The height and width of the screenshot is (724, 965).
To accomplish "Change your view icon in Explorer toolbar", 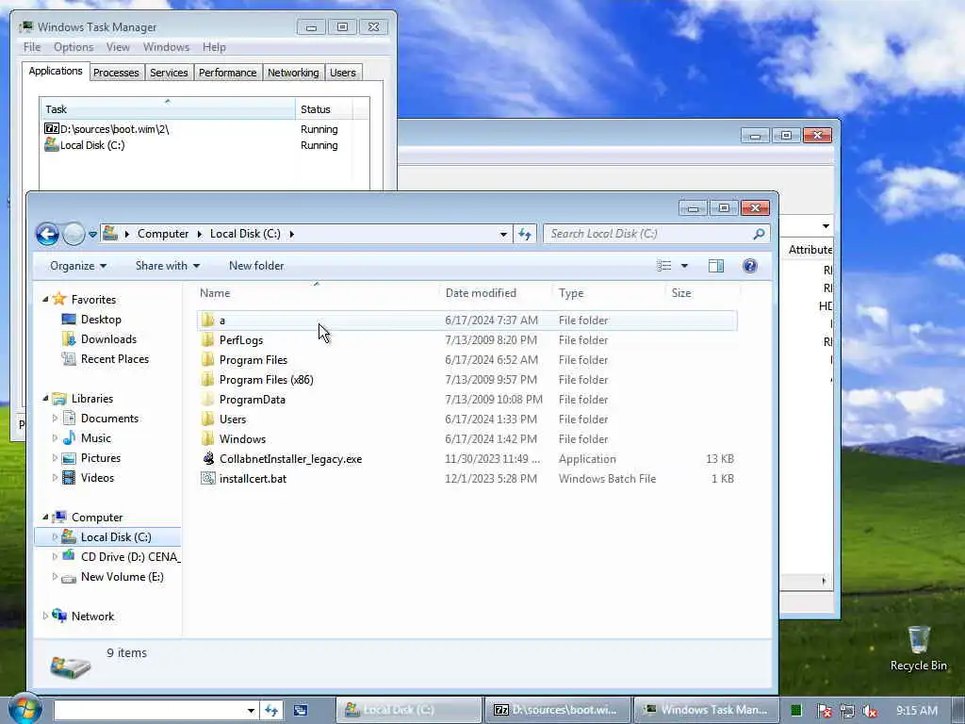I will pos(664,266).
